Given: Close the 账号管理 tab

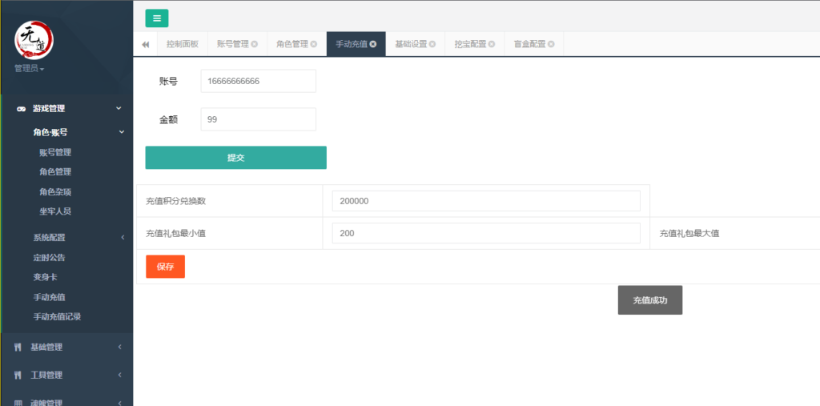Looking at the screenshot, I should coord(254,45).
